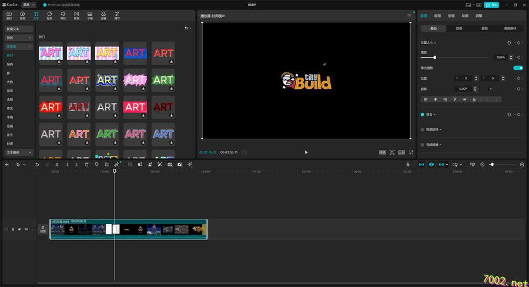Expand the 'My' section in text sidebar

click(19, 38)
